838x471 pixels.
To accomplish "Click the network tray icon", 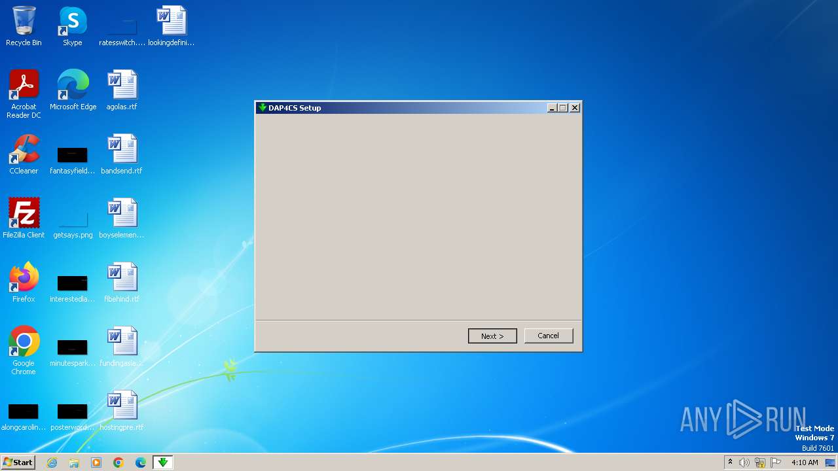I will [x=760, y=462].
